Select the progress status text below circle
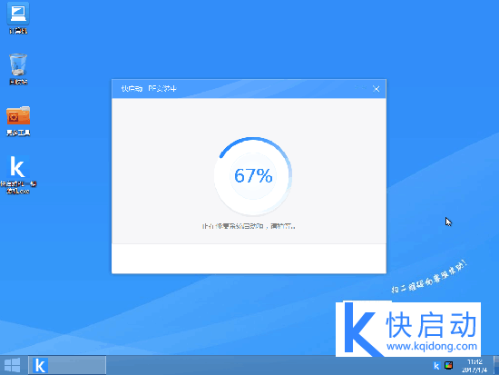Viewport: 499px width, 375px height. click(249, 226)
